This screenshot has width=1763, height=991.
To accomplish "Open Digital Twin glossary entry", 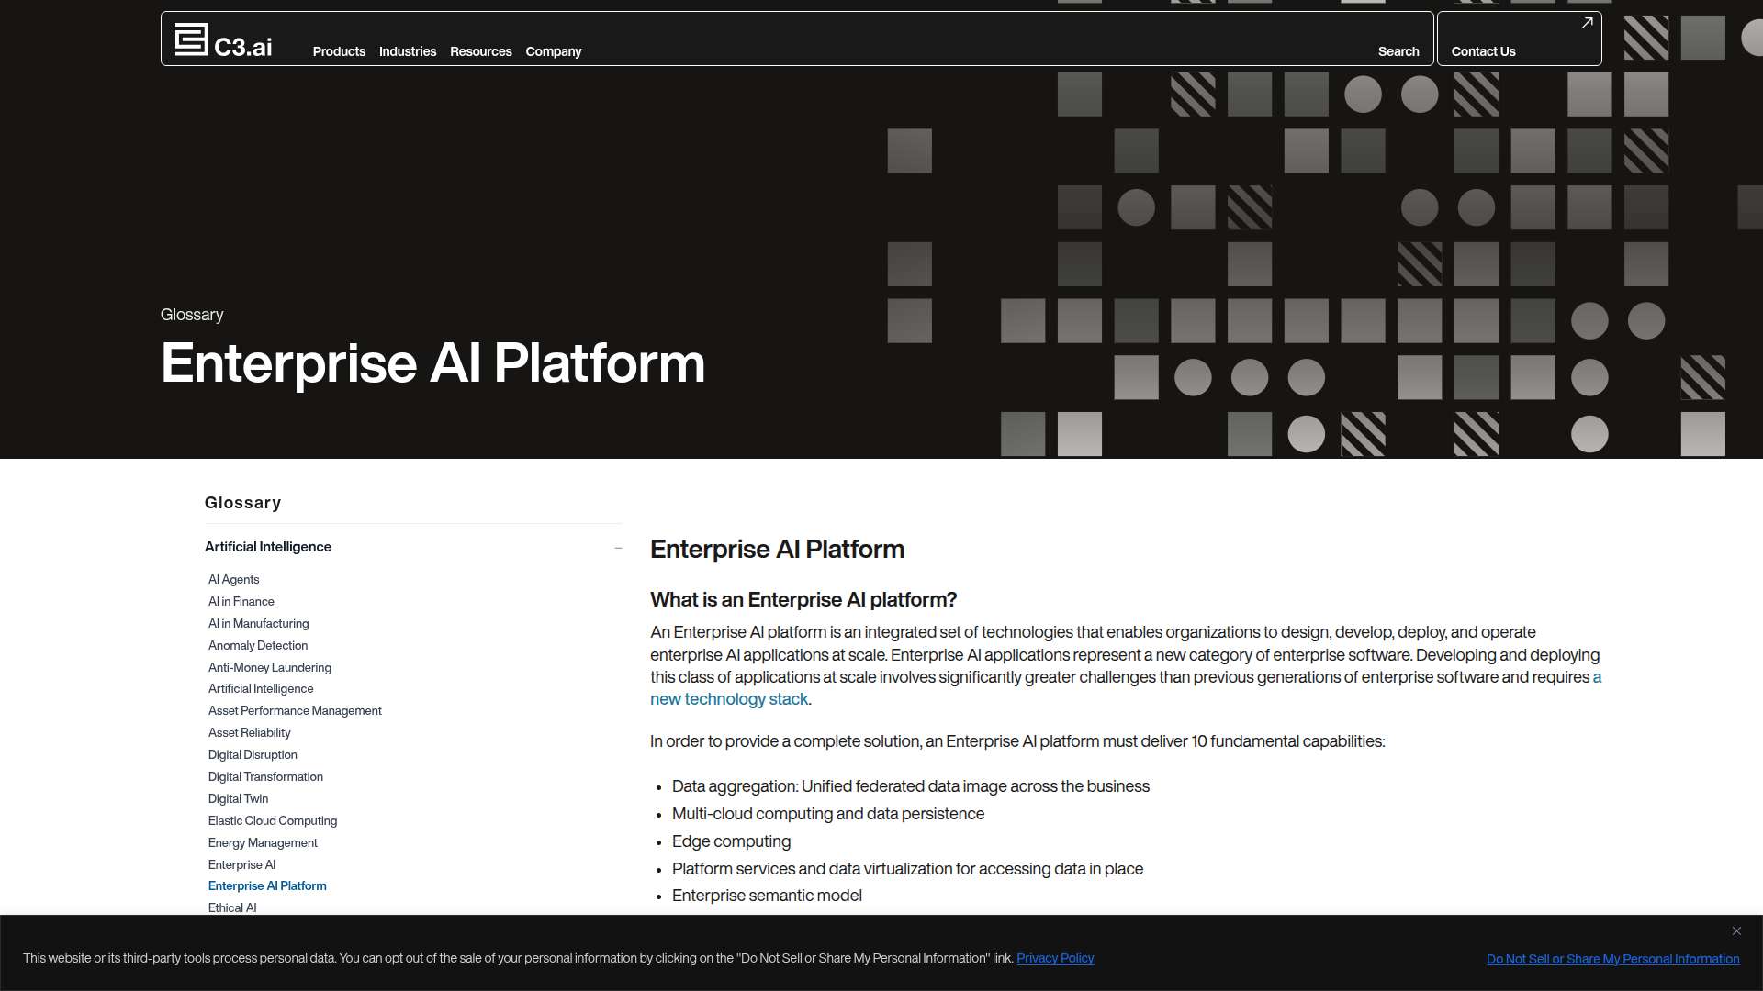I will (238, 798).
